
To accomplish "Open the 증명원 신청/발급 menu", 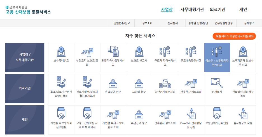I will pos(198,23).
